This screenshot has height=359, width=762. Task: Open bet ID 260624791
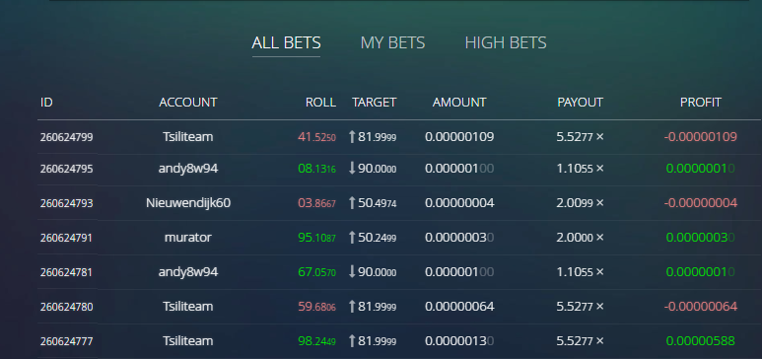point(67,238)
